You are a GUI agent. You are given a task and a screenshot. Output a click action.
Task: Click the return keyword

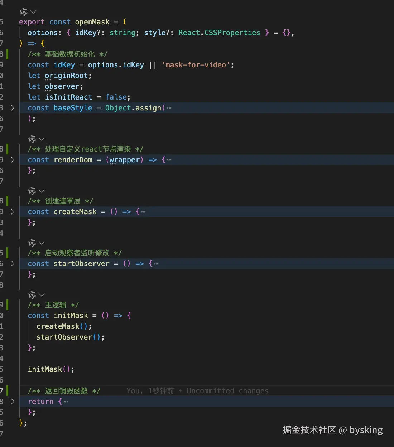40,402
